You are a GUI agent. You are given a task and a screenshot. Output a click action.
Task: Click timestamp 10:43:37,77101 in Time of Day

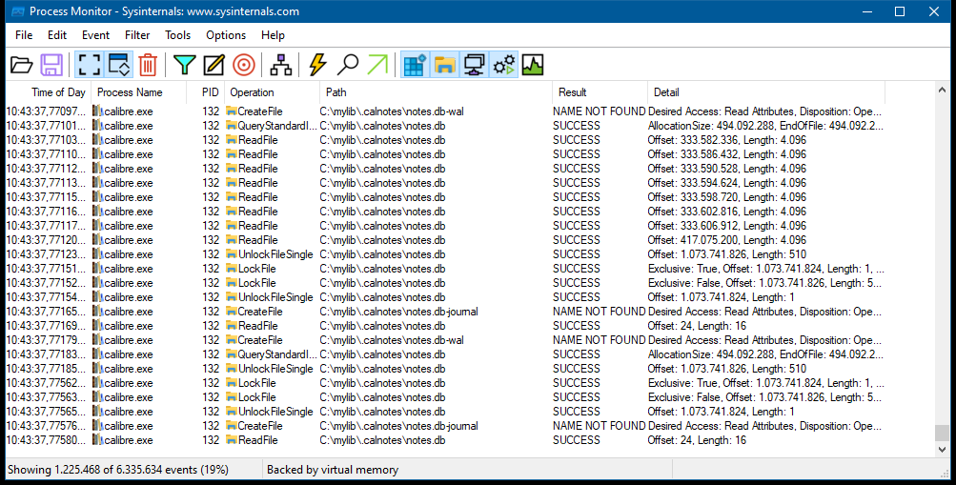pyautogui.click(x=47, y=126)
